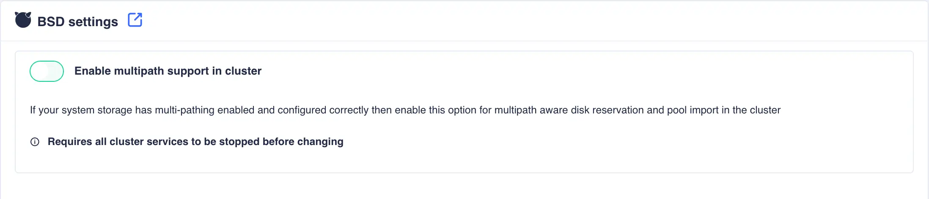Click the word "settings" in the header

click(x=93, y=22)
